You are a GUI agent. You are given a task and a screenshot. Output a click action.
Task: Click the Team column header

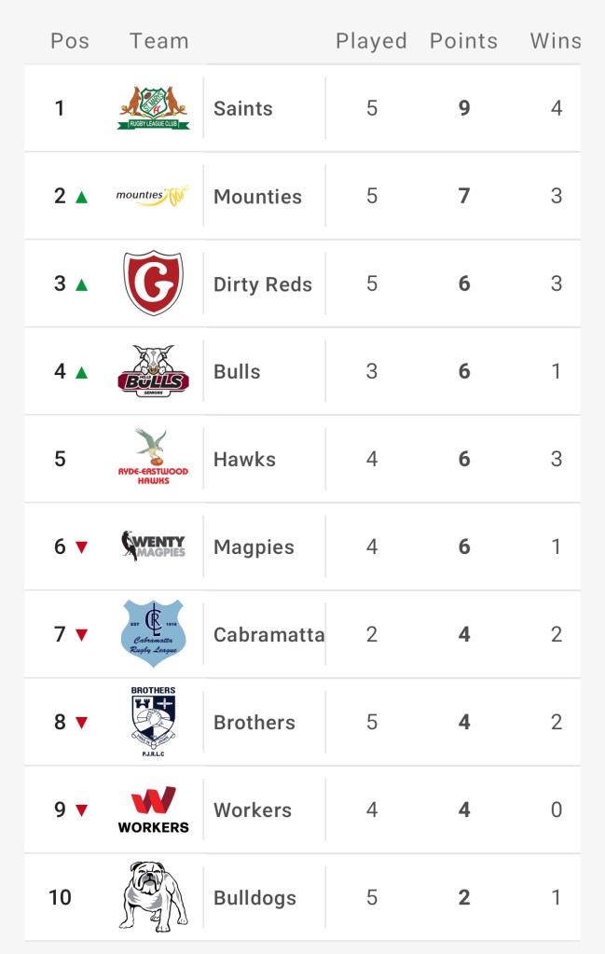point(159,41)
